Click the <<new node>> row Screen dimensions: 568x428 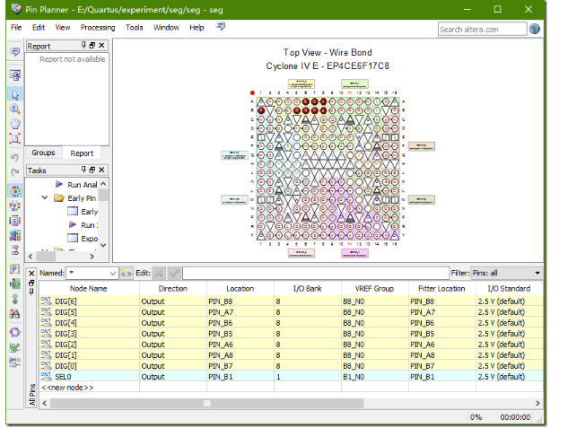tap(291, 388)
